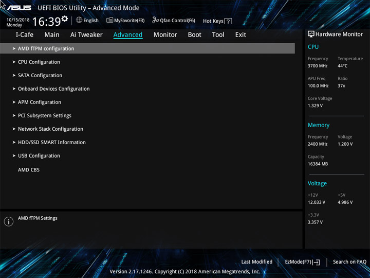The height and width of the screenshot is (278, 370).
Task: Click the Hardware Monitor screen icon
Action: click(311, 34)
